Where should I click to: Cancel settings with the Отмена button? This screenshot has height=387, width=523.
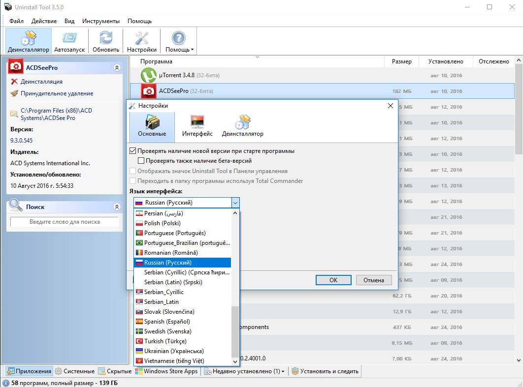click(374, 280)
